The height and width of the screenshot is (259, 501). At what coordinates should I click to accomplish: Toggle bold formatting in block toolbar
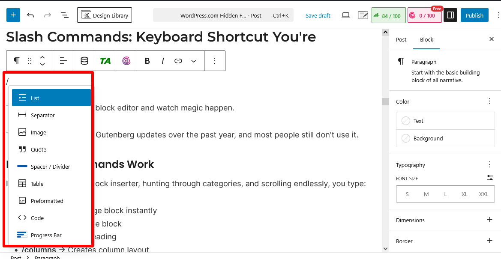tap(147, 60)
